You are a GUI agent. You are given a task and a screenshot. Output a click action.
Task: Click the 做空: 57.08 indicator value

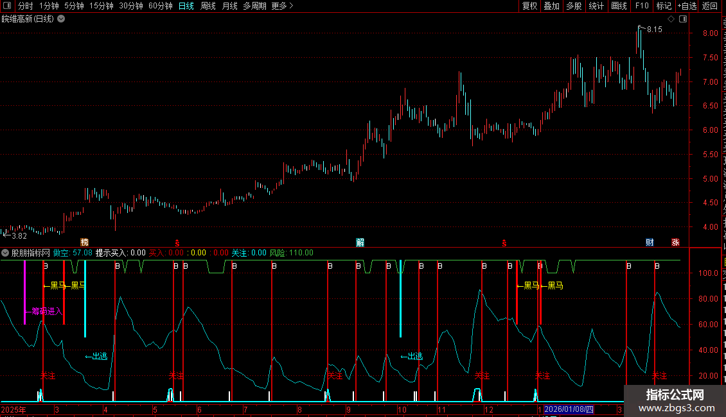[x=73, y=253]
